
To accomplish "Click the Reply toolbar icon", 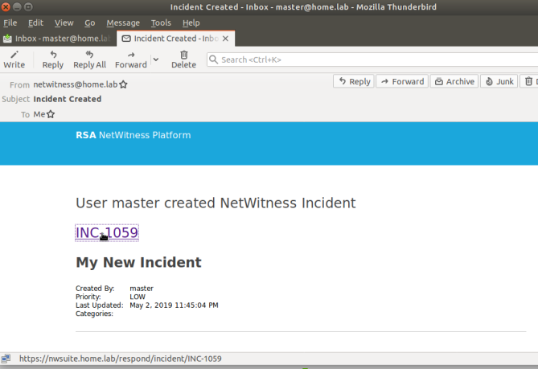I will (53, 59).
